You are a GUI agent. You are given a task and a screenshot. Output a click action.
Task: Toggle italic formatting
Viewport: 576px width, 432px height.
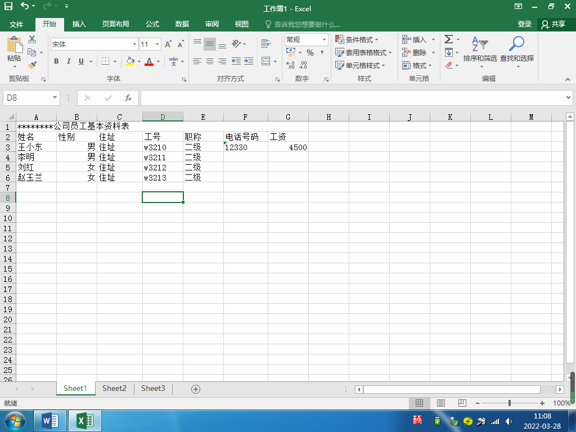69,61
